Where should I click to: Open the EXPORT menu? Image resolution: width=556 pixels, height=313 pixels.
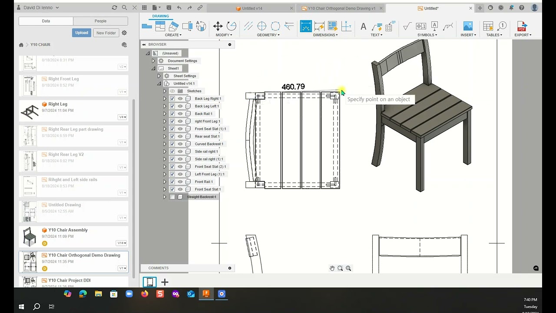point(523,35)
